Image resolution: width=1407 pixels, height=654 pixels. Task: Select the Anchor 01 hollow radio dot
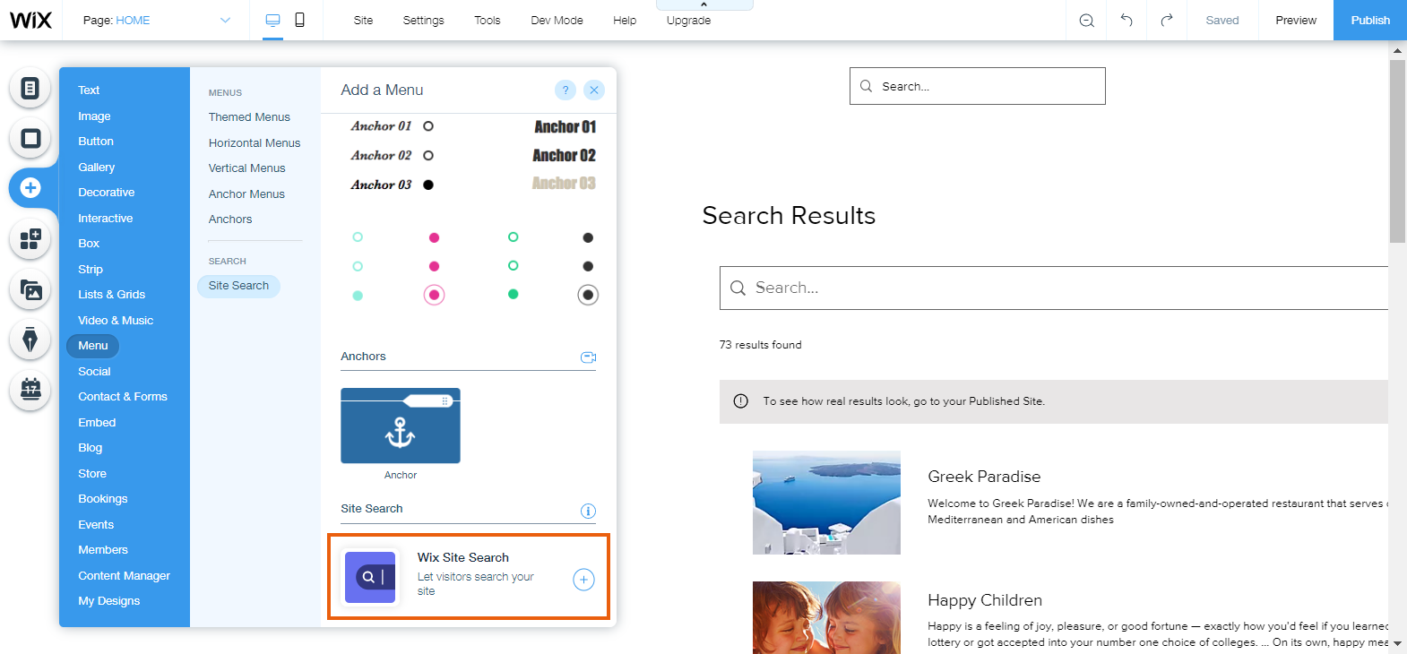(428, 126)
